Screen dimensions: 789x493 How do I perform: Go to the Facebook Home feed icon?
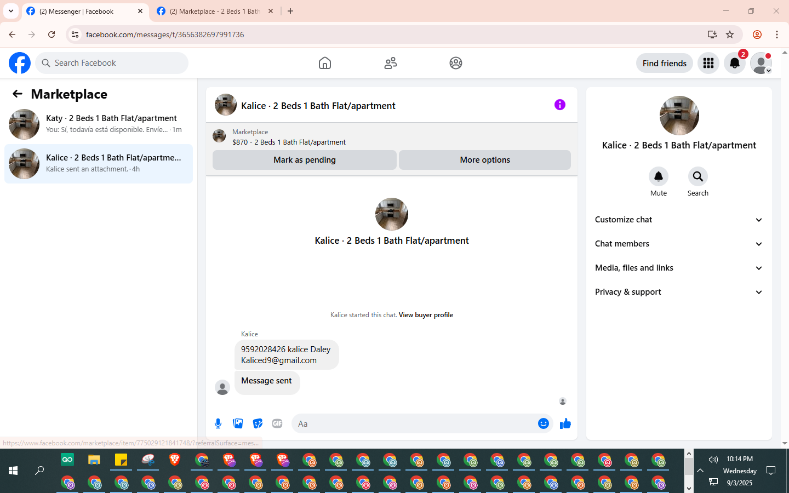pyautogui.click(x=325, y=63)
